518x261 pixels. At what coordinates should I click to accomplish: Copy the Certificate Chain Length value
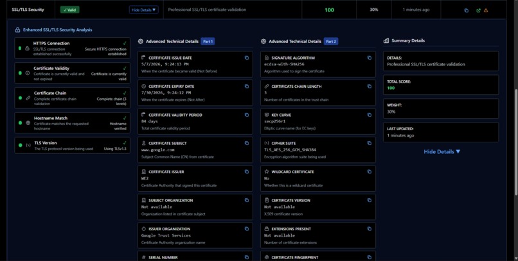[x=370, y=87]
